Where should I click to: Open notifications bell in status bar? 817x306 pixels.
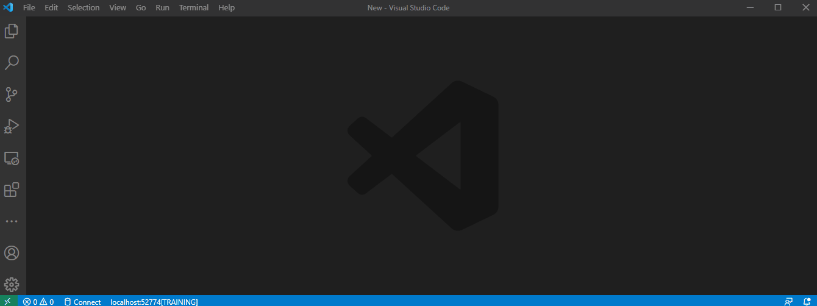(x=807, y=301)
